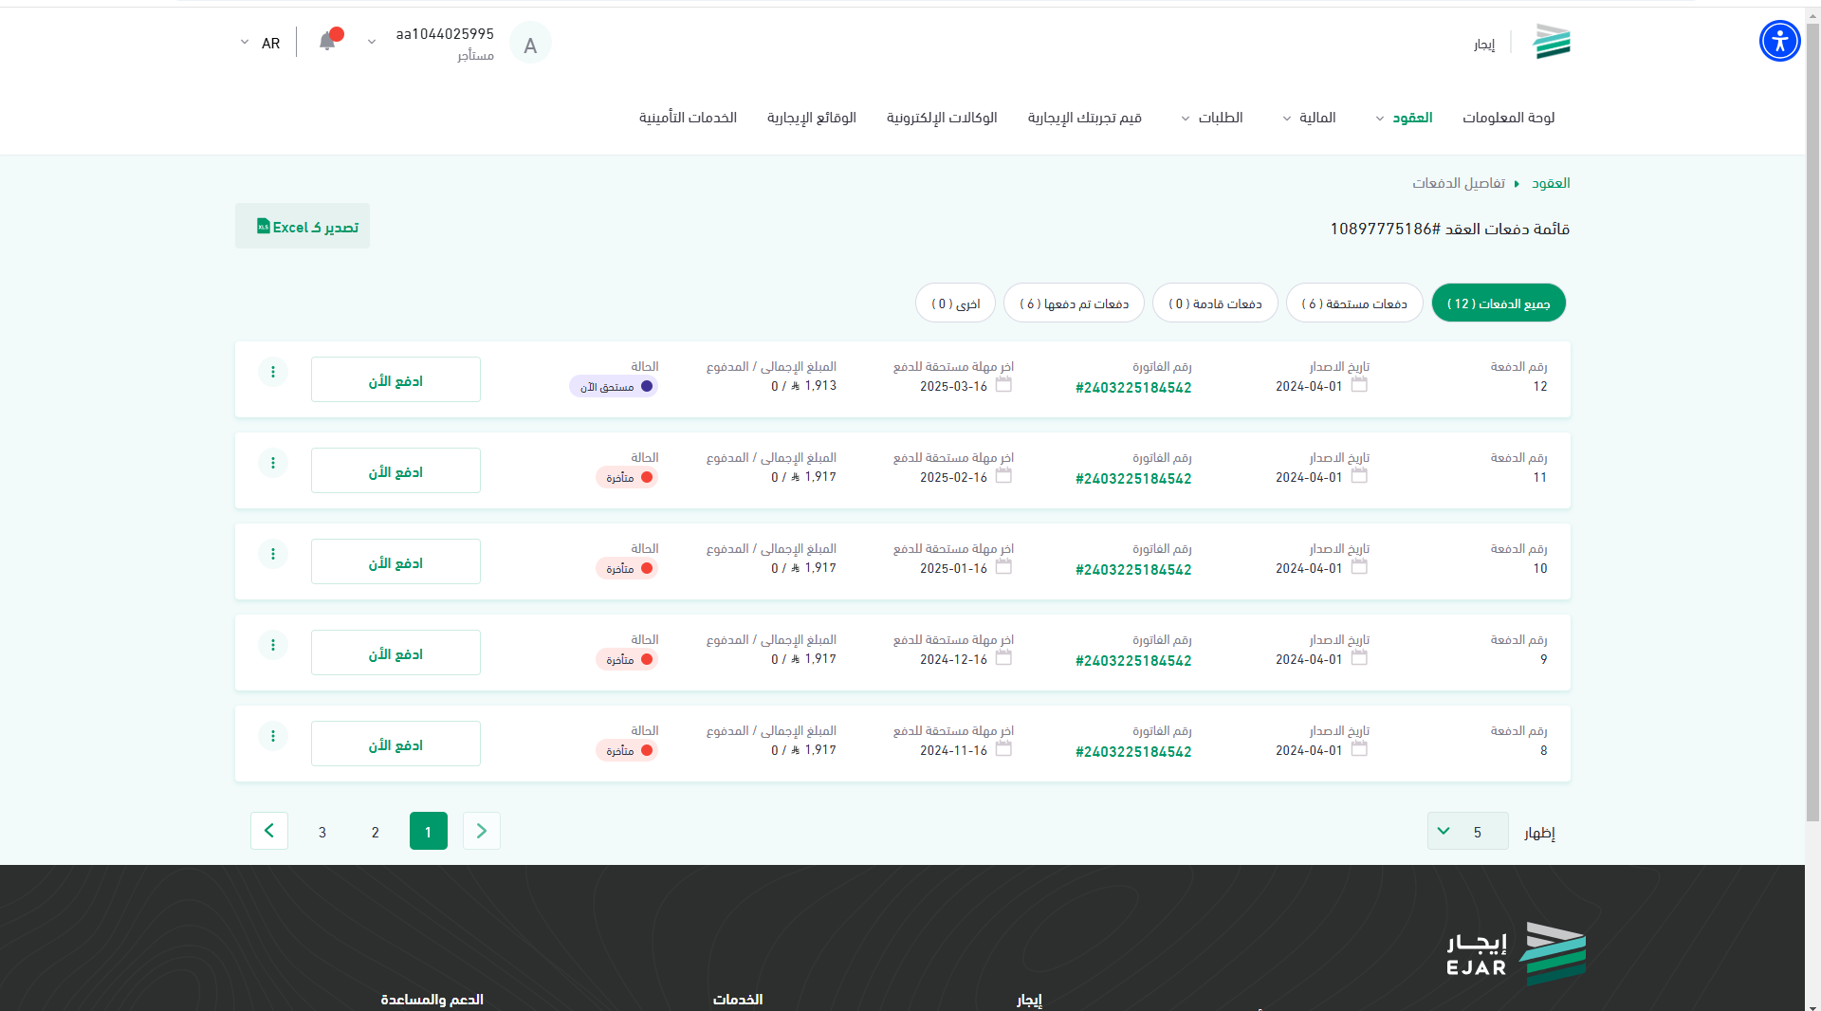The width and height of the screenshot is (1821, 1011).
Task: Click ادفع الآن for payment 11
Action: tap(395, 471)
